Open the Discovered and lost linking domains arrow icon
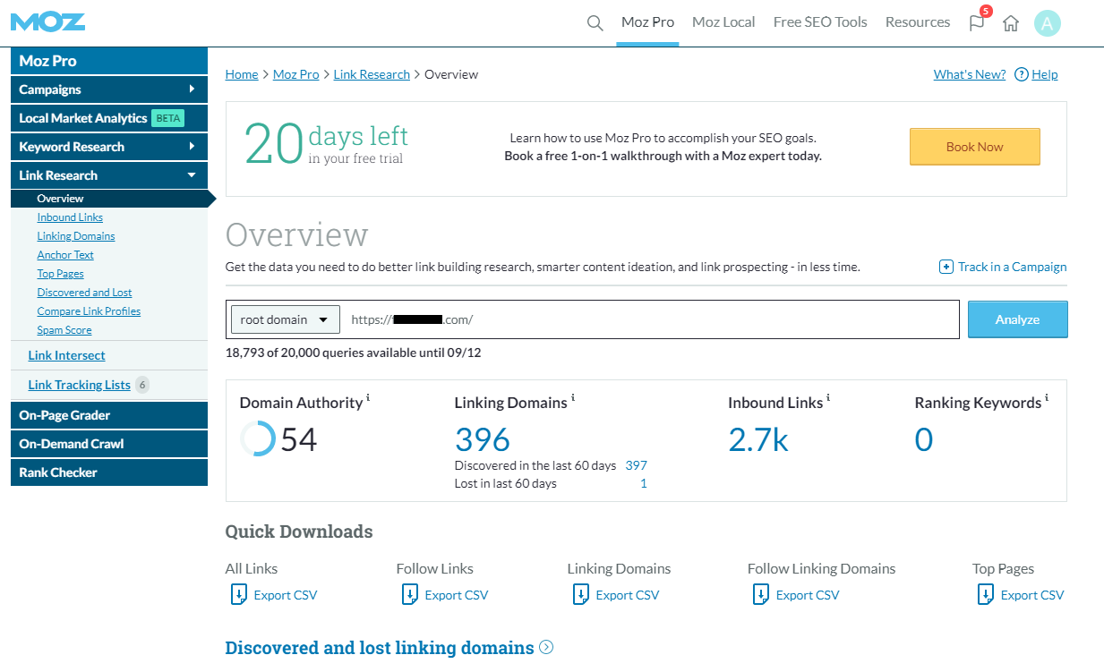This screenshot has width=1104, height=672. (x=546, y=647)
